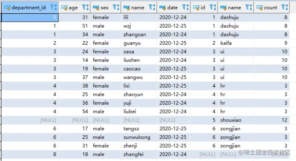Select the cell containing "zhenji"

click(x=139, y=146)
